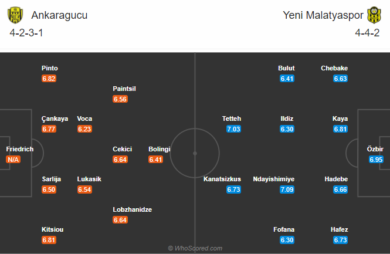Open player Bolingi's name
This screenshot has height=254, width=390.
point(160,149)
